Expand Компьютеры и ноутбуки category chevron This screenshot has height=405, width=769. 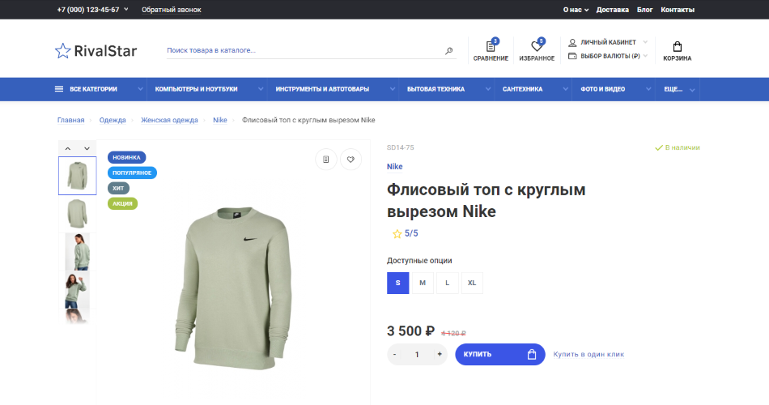(261, 89)
